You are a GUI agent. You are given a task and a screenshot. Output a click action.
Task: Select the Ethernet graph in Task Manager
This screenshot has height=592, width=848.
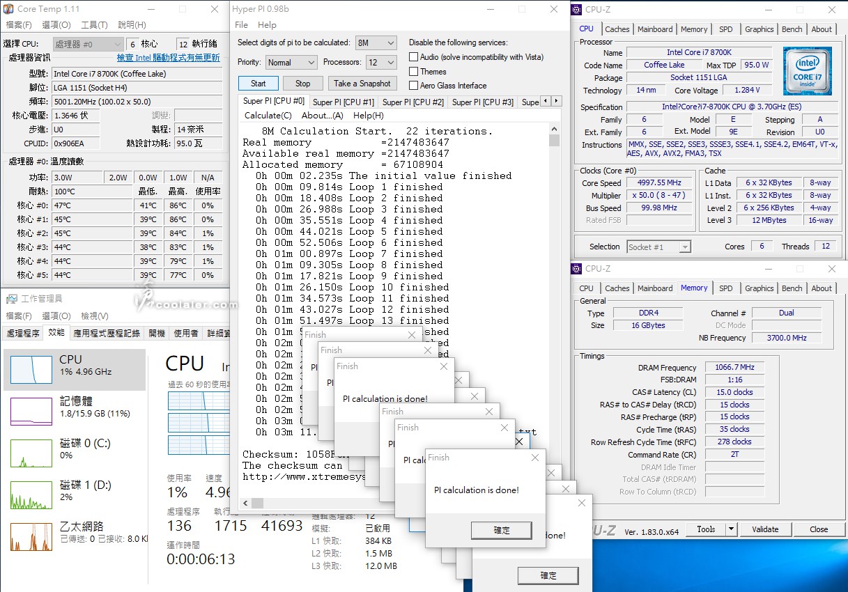click(x=31, y=536)
